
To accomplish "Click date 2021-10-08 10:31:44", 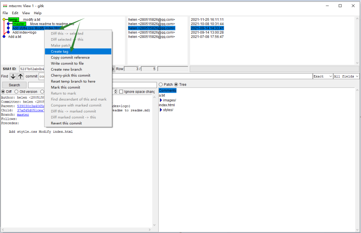I will point(207,24).
